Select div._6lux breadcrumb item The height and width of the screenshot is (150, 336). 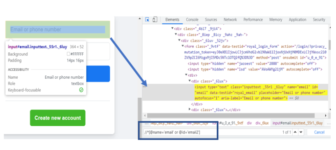click(x=262, y=123)
